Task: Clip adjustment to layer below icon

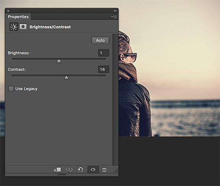Action: click(x=57, y=169)
